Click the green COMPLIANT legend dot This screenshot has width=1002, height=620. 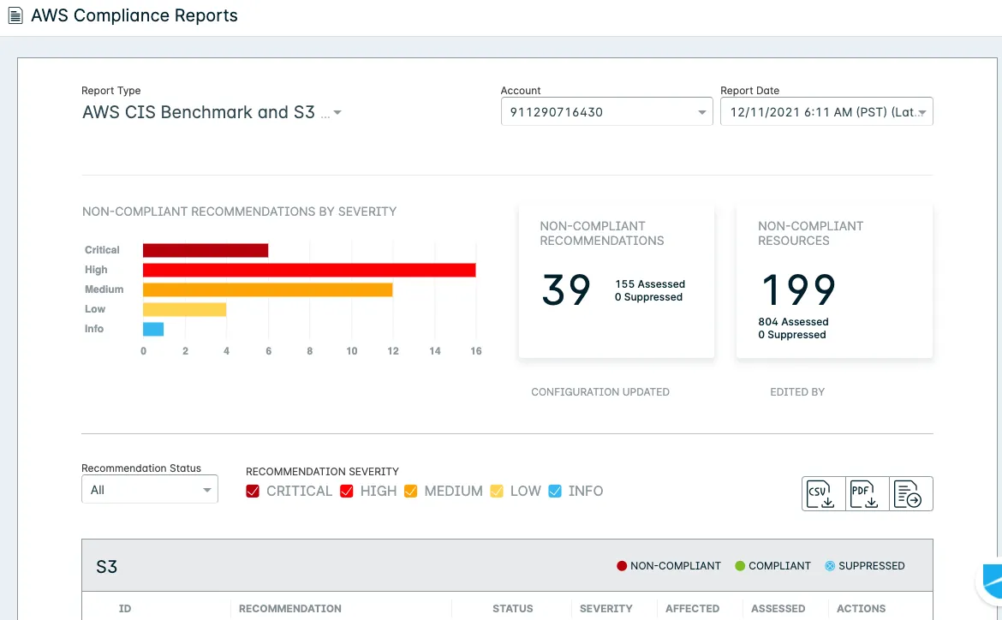pyautogui.click(x=740, y=566)
